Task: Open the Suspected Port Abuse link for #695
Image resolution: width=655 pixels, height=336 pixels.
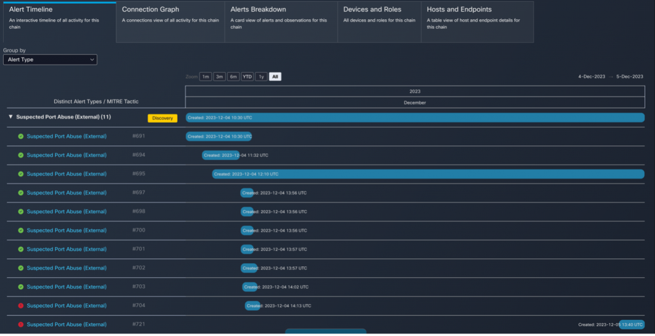Action: (x=67, y=174)
